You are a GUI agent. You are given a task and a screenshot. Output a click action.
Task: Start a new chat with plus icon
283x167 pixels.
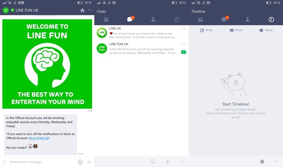168,161
